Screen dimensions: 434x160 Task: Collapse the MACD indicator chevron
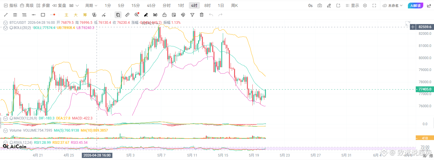(x=5, y=118)
